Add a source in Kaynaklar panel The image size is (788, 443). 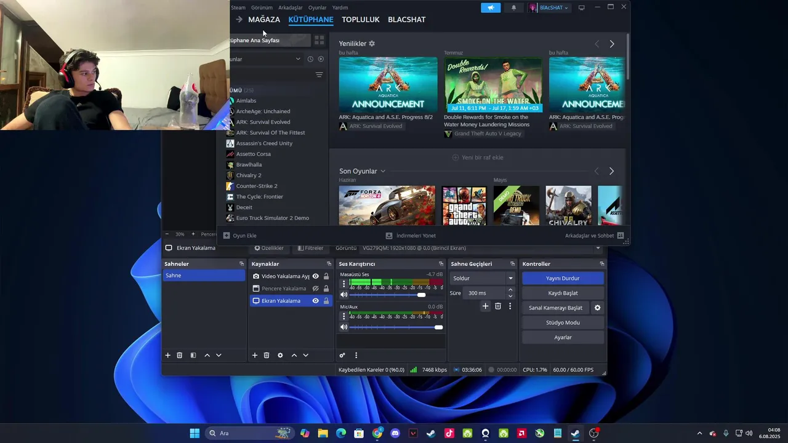coord(255,355)
